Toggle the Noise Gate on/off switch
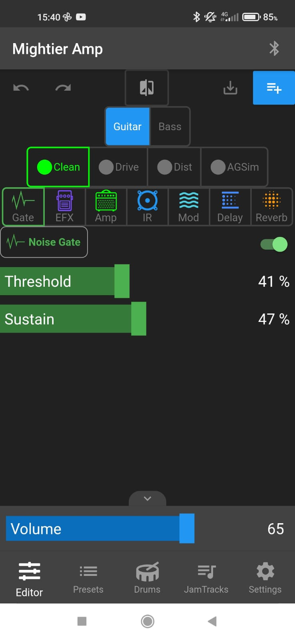This screenshot has width=295, height=639. pyautogui.click(x=274, y=244)
